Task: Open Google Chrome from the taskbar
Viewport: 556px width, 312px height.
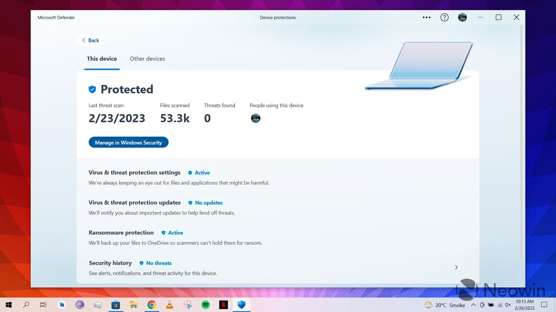Action: point(151,305)
